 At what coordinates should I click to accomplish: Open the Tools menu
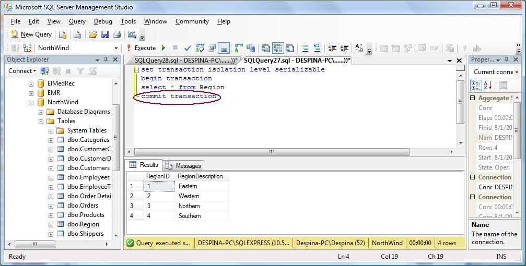(128, 21)
